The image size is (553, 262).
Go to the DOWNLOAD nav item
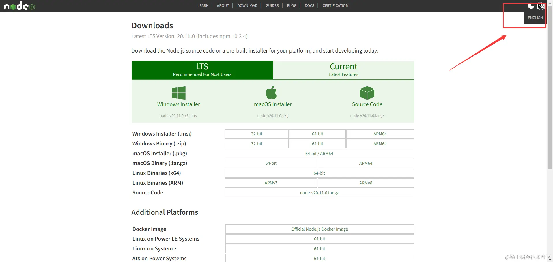point(247,6)
